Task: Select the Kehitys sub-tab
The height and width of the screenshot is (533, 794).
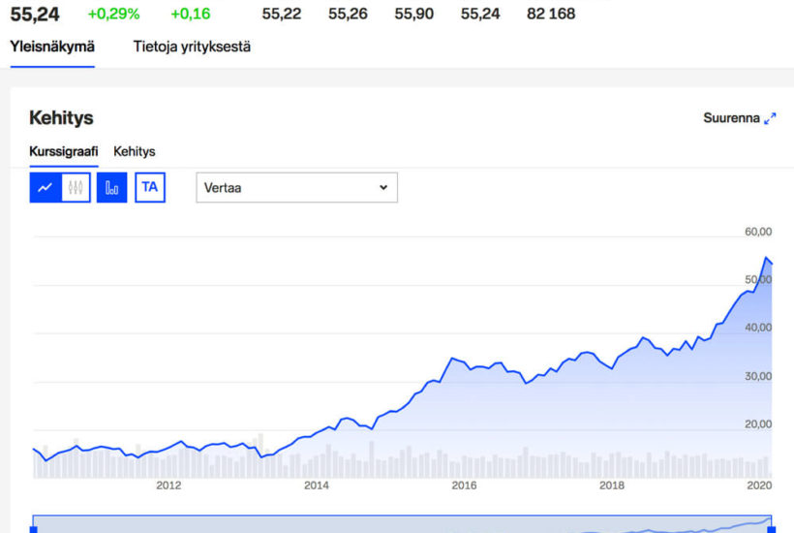Action: pyautogui.click(x=135, y=151)
